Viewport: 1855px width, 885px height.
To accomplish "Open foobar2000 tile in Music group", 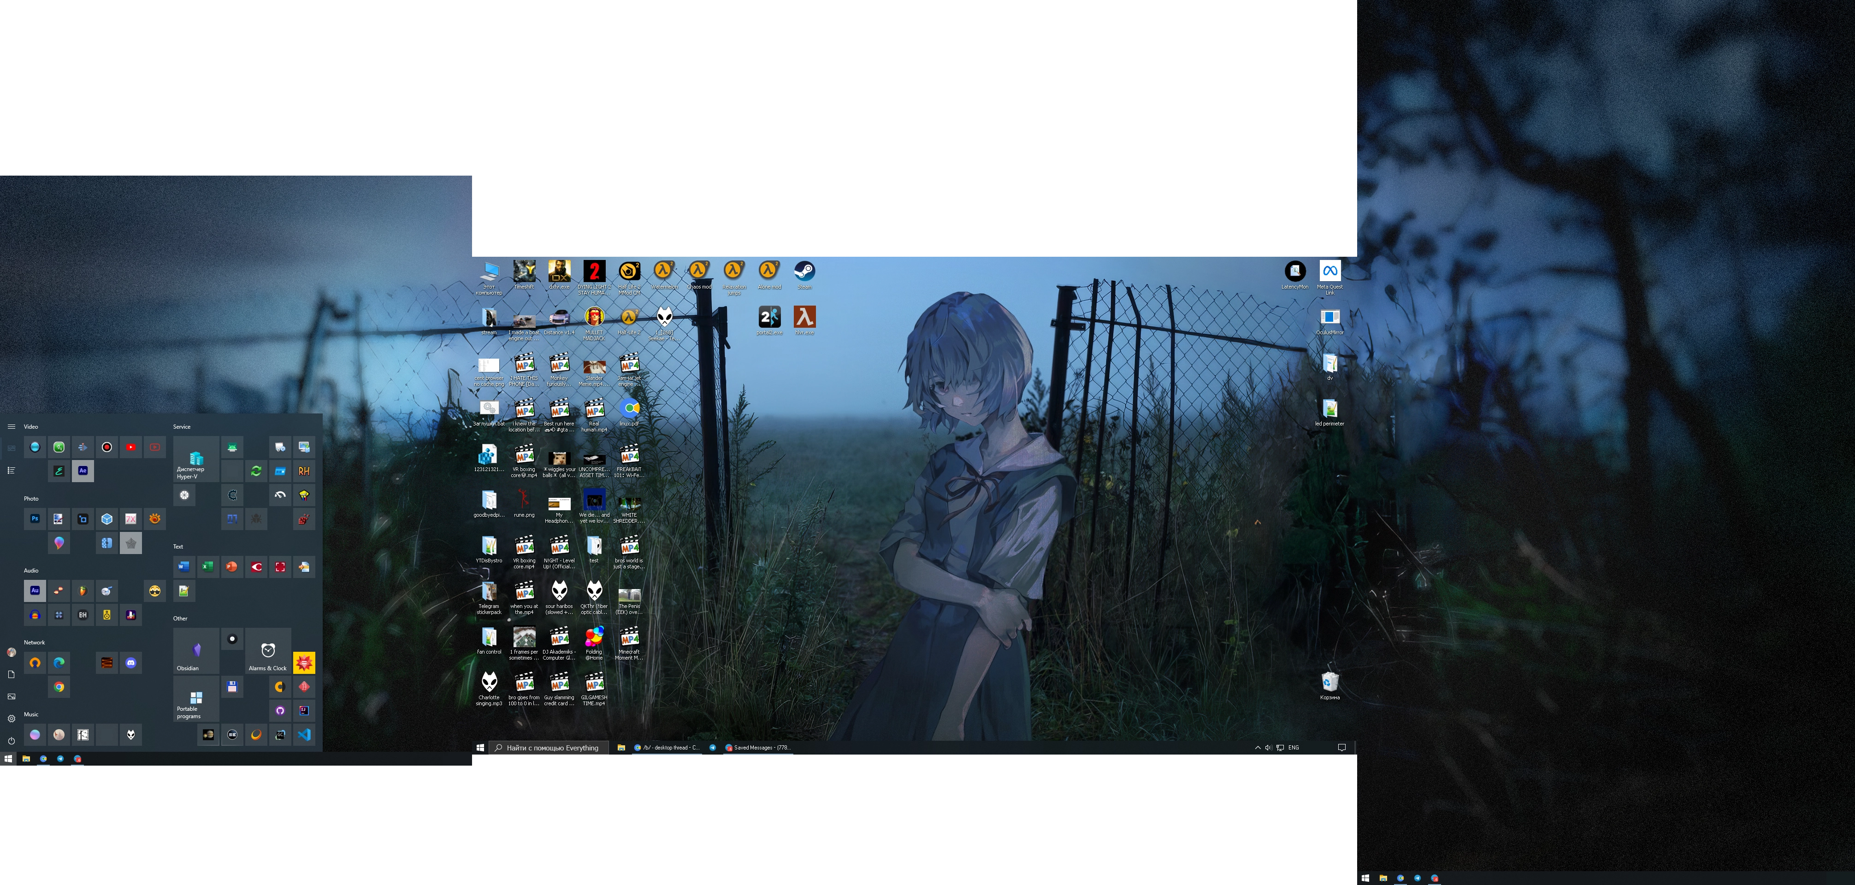I will point(131,734).
